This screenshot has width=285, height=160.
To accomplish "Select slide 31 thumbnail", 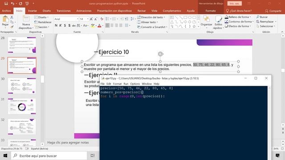I will (x=22, y=106).
